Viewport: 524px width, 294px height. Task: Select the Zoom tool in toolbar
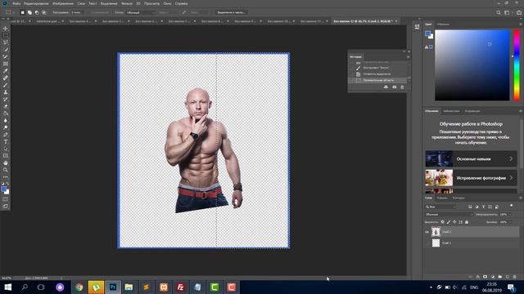[6, 170]
